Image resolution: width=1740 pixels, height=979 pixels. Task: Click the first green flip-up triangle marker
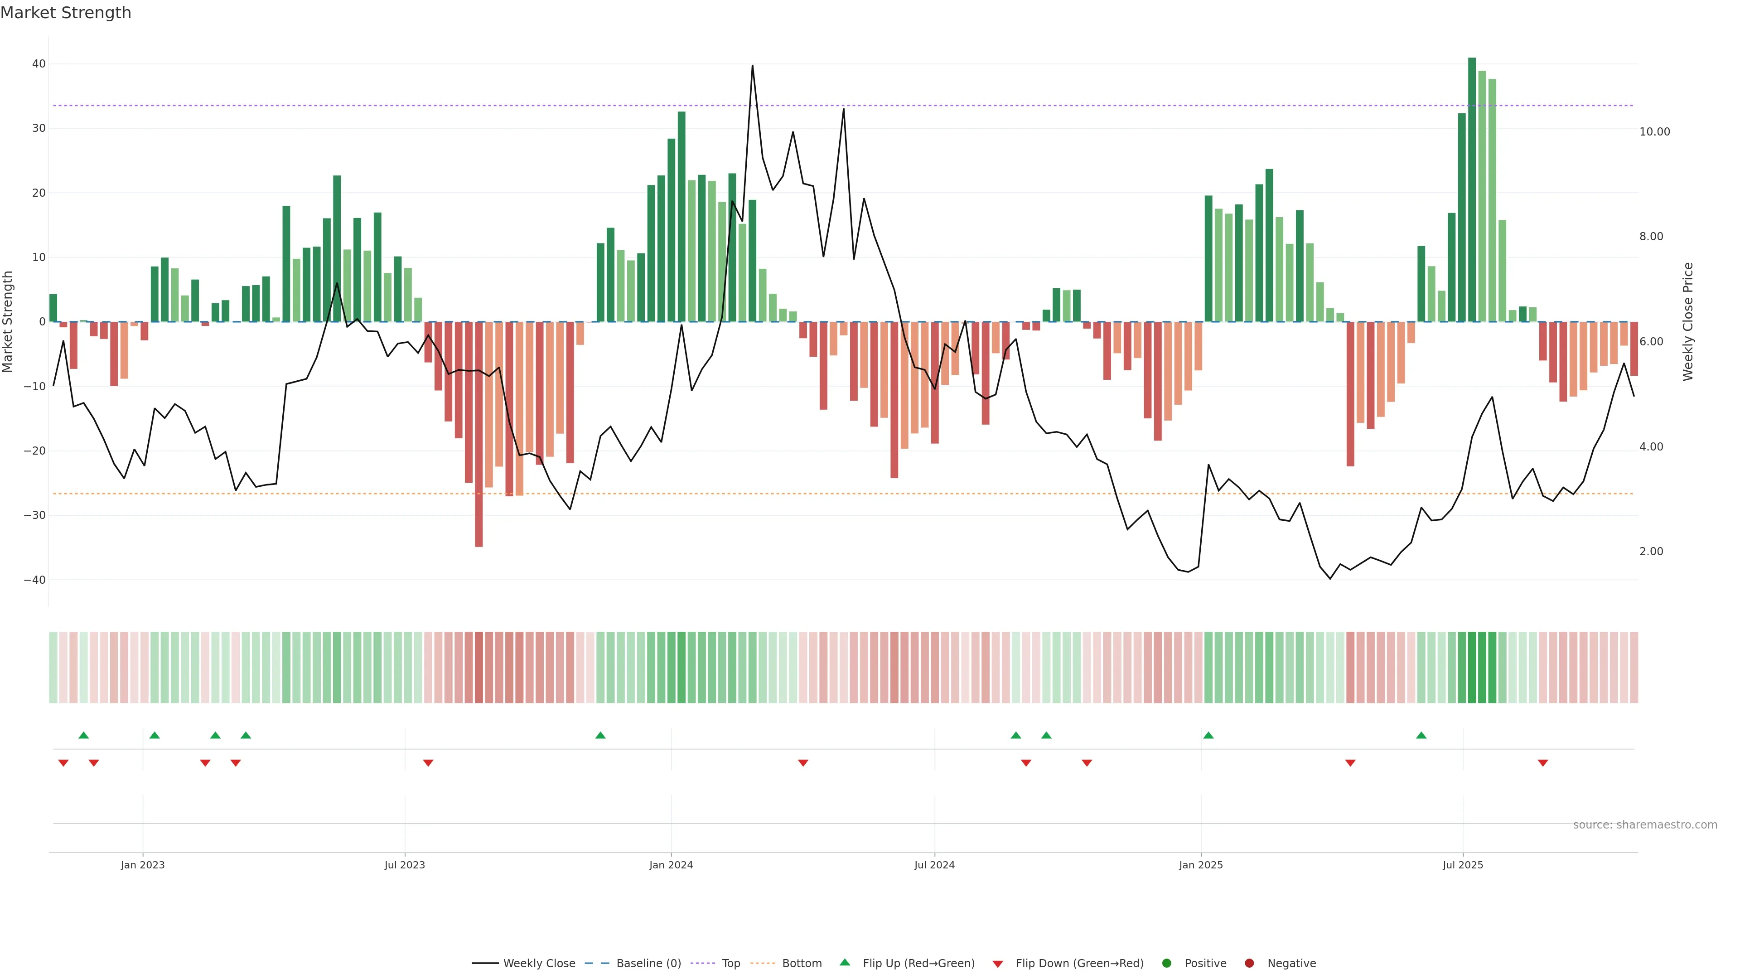84,735
